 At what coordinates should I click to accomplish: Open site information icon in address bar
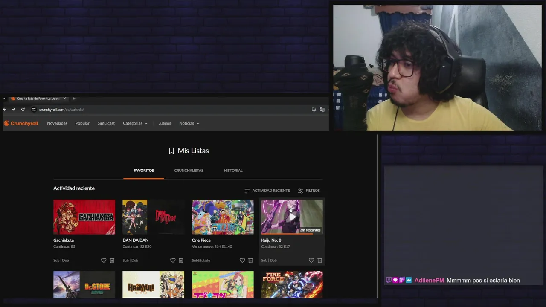pyautogui.click(x=34, y=110)
